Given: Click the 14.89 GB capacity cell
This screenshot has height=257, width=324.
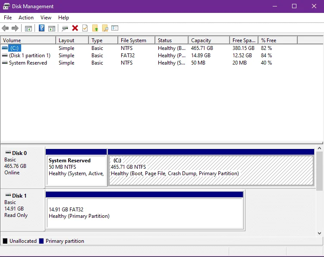Looking at the screenshot, I should point(201,56).
